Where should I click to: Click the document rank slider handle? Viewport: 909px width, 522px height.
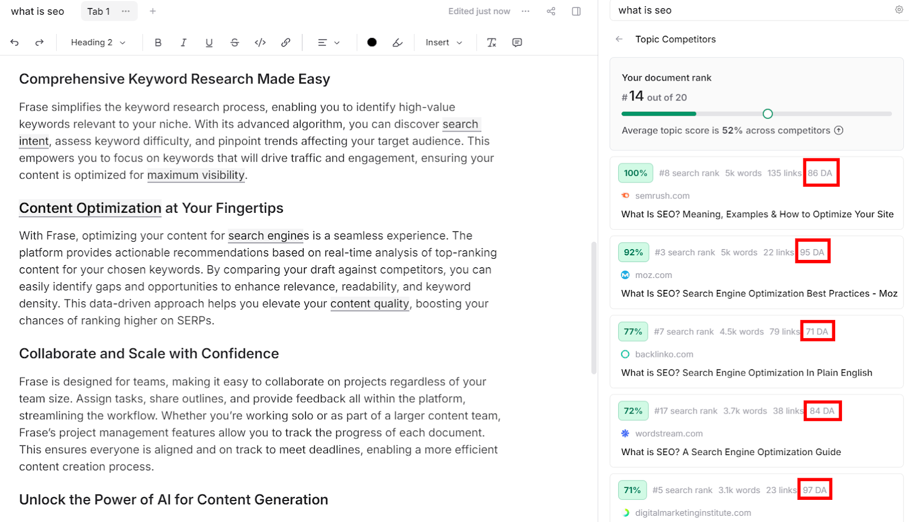[768, 114]
